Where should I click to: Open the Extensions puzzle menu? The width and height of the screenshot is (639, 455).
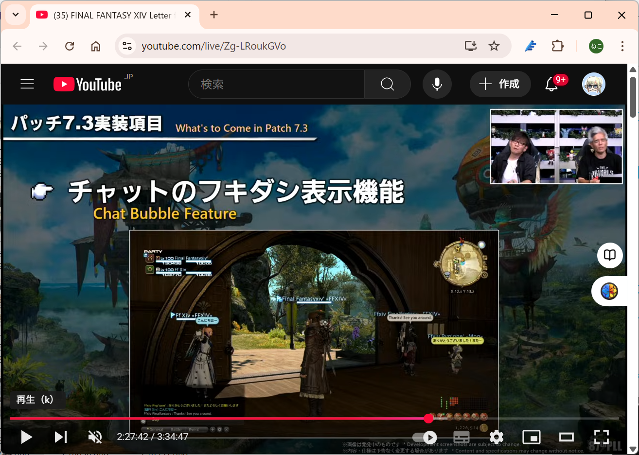[557, 46]
